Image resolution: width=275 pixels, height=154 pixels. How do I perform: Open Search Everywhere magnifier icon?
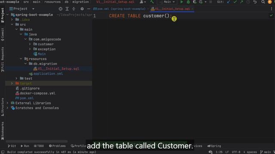pos(263,2)
